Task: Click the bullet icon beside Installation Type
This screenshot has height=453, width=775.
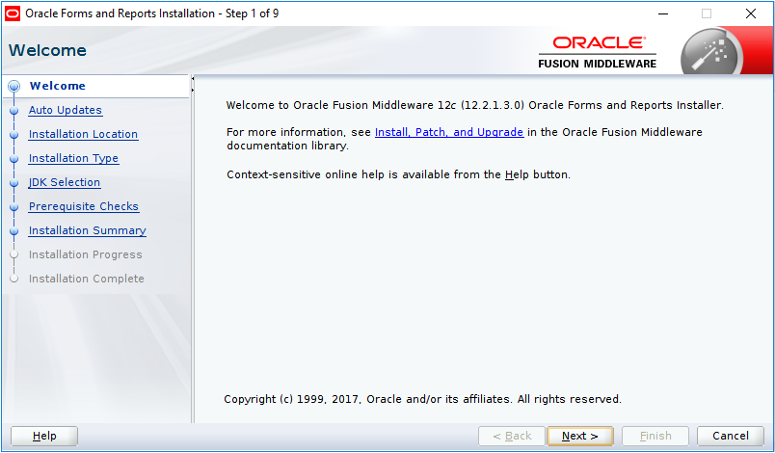Action: (x=13, y=158)
